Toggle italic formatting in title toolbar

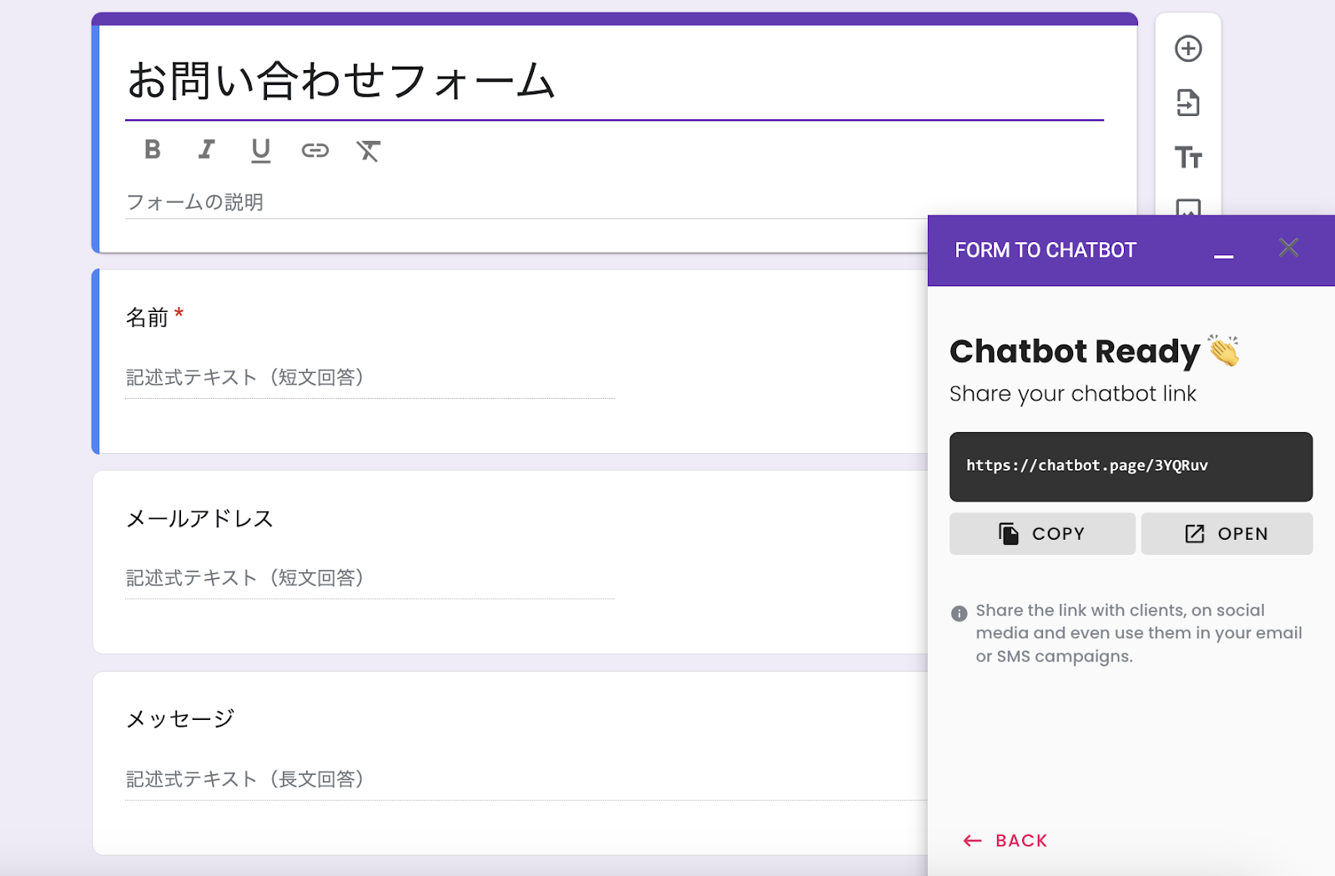[x=206, y=150]
